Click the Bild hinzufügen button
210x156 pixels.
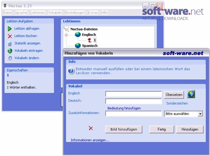(x=124, y=129)
